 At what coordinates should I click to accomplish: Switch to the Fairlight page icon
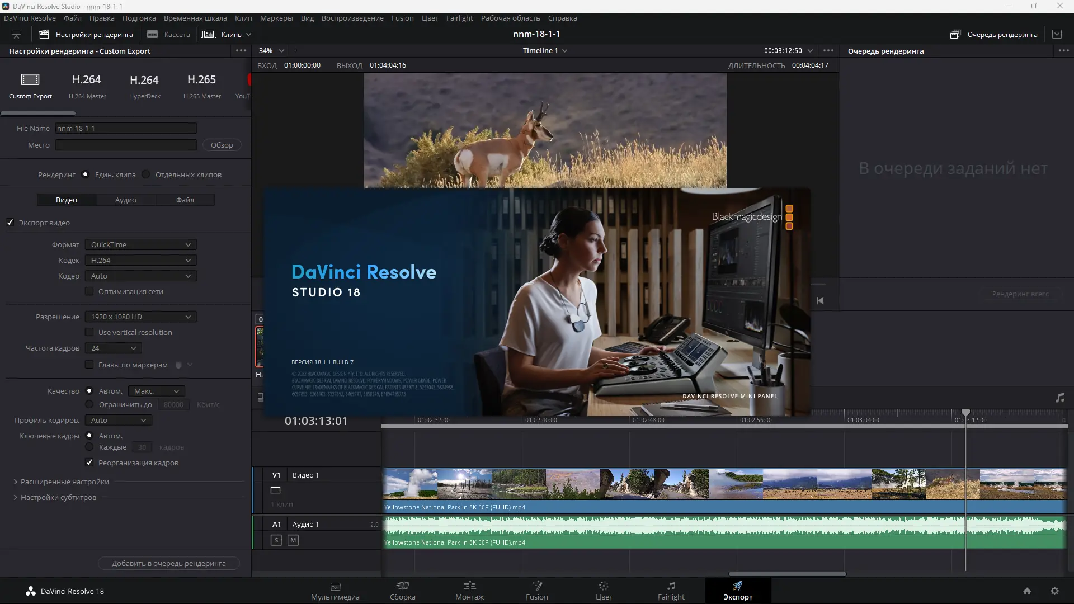point(671,586)
